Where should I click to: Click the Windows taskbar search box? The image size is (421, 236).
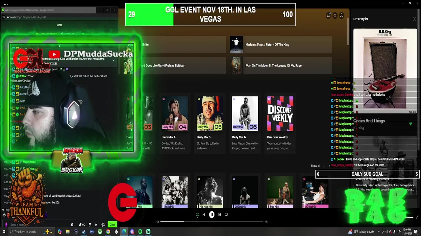pyautogui.click(x=31, y=232)
